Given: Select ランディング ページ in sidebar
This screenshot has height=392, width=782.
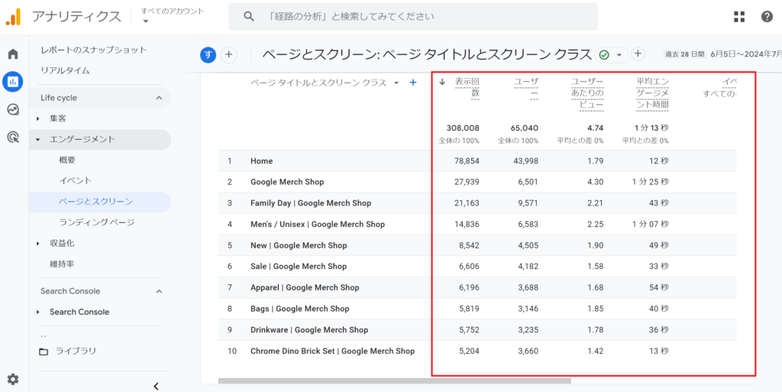Looking at the screenshot, I should (96, 222).
